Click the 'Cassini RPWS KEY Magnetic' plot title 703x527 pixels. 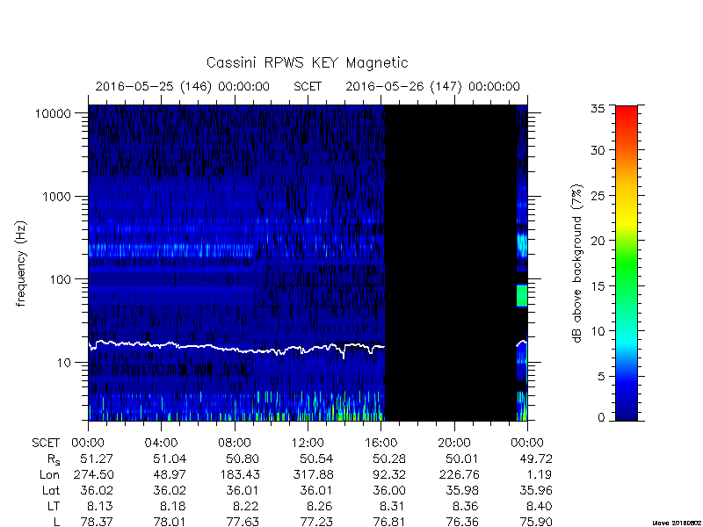pyautogui.click(x=307, y=62)
